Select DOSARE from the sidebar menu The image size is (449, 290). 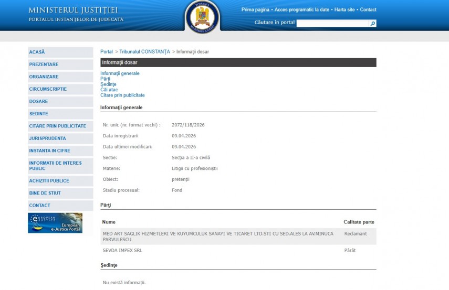39,102
